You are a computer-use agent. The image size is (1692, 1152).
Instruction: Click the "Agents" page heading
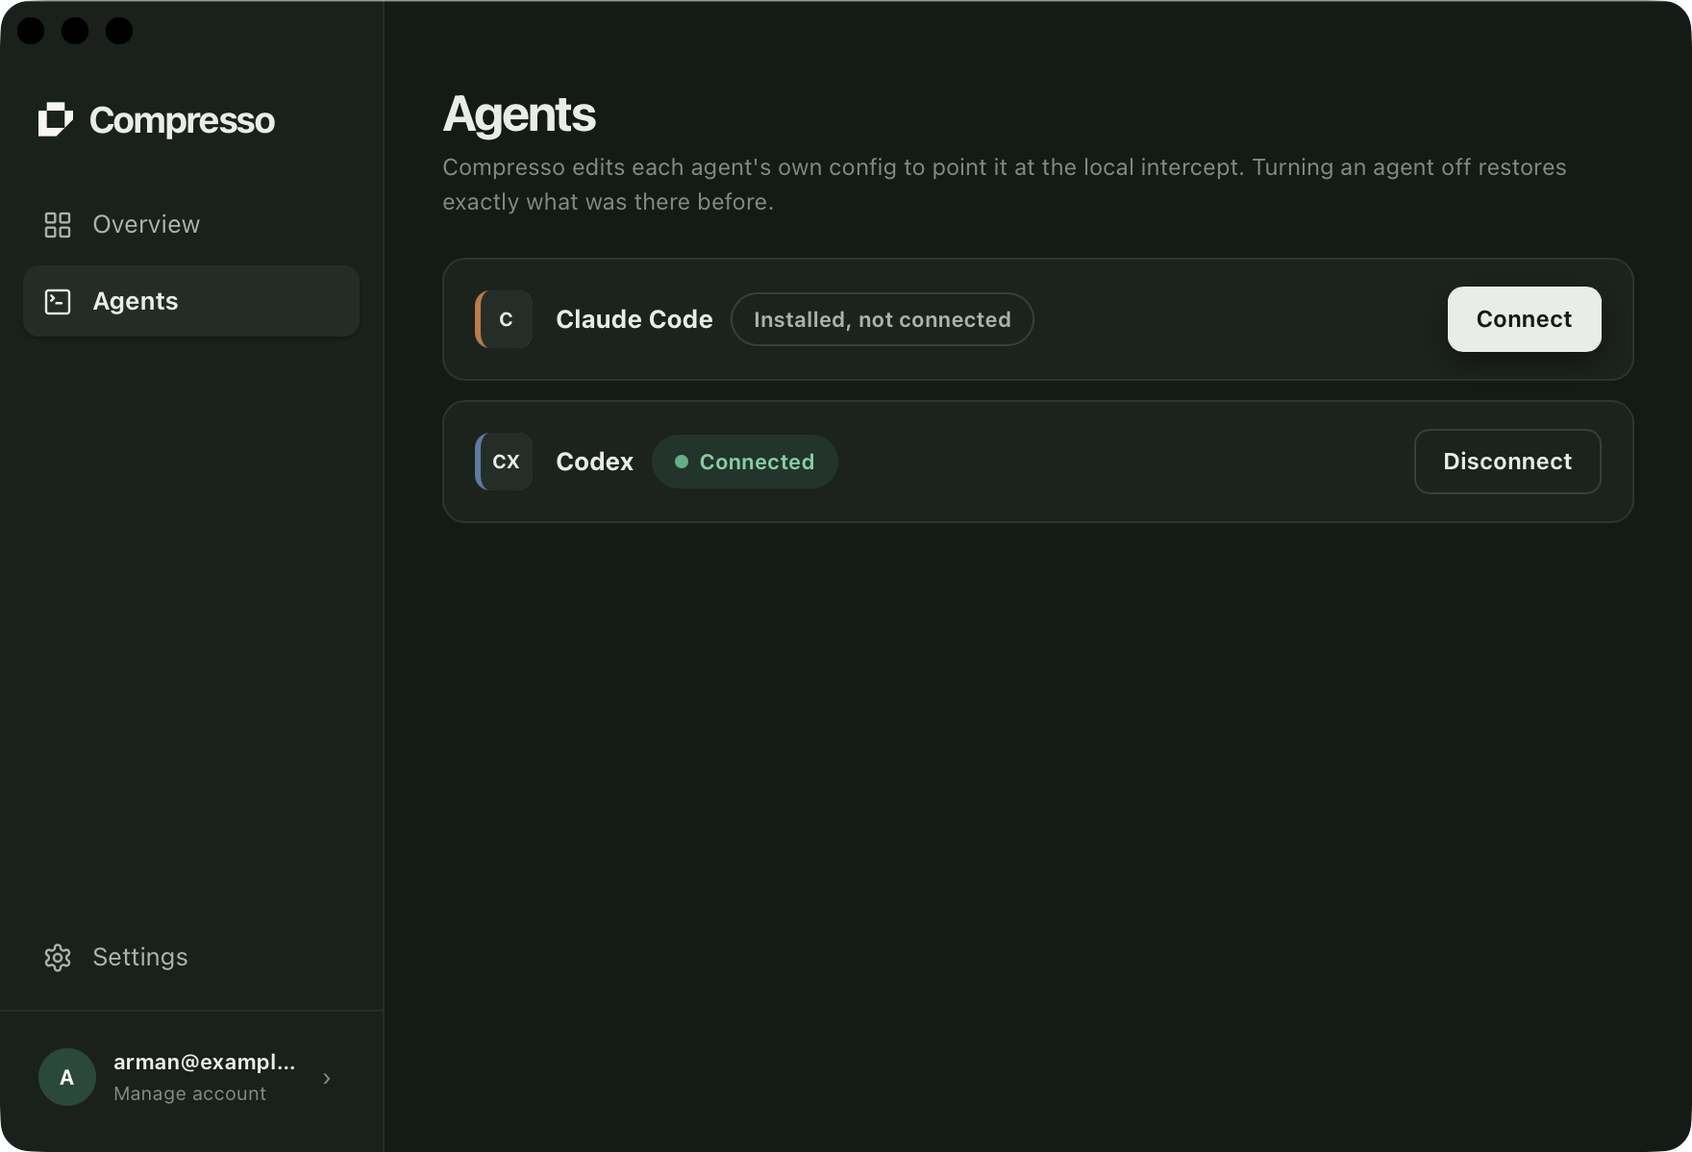(519, 114)
